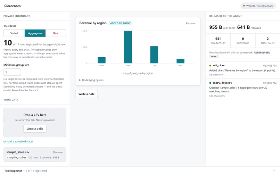
Task: Click the Tool Inspector label
Action: coord(13,171)
